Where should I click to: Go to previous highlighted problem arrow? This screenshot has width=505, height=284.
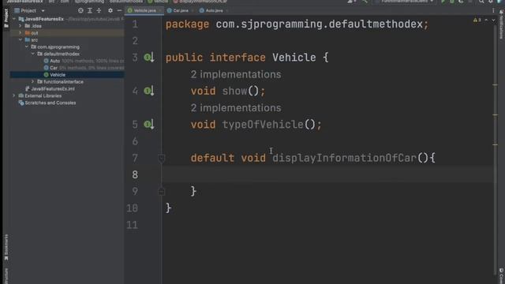point(486,20)
